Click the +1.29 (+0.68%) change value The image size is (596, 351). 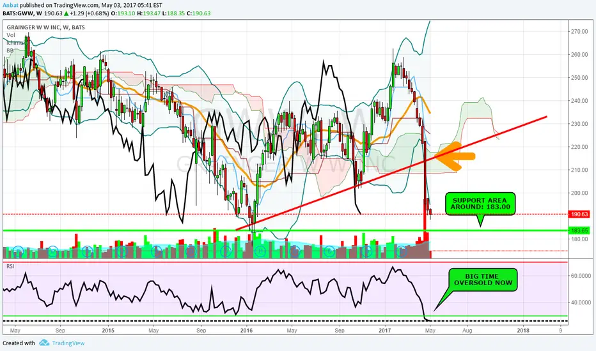coord(89,13)
